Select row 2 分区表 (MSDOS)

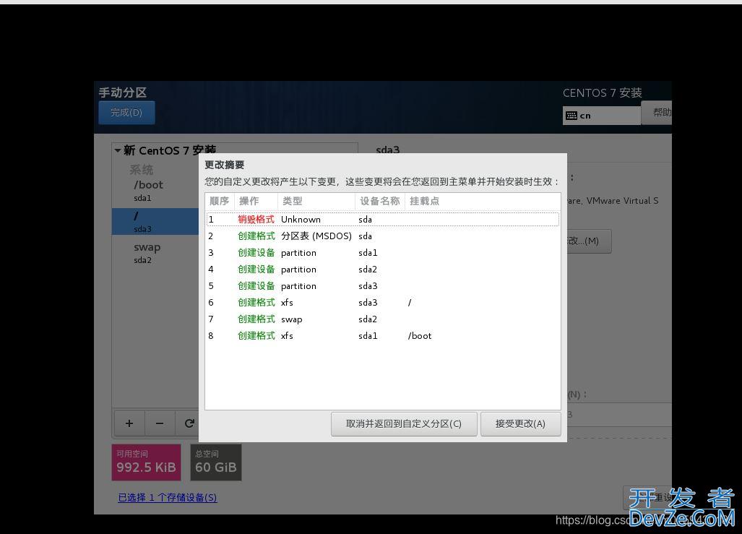click(x=383, y=236)
